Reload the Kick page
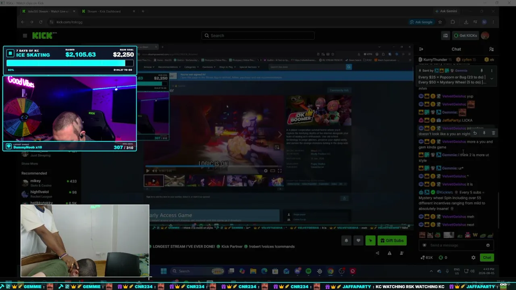This screenshot has height=290, width=516. click(x=41, y=22)
